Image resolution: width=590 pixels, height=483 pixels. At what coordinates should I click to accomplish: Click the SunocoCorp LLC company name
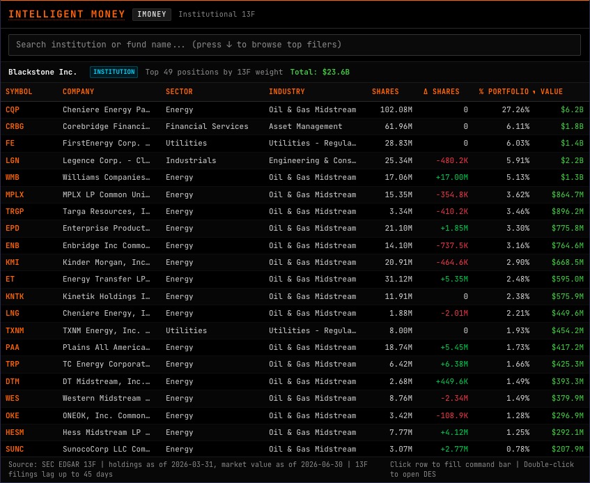[x=107, y=449]
